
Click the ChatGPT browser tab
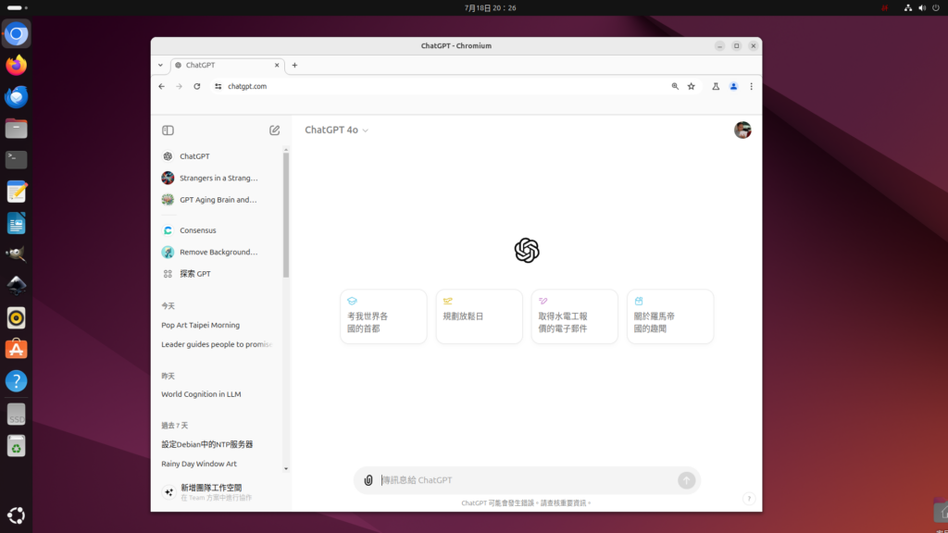point(228,66)
